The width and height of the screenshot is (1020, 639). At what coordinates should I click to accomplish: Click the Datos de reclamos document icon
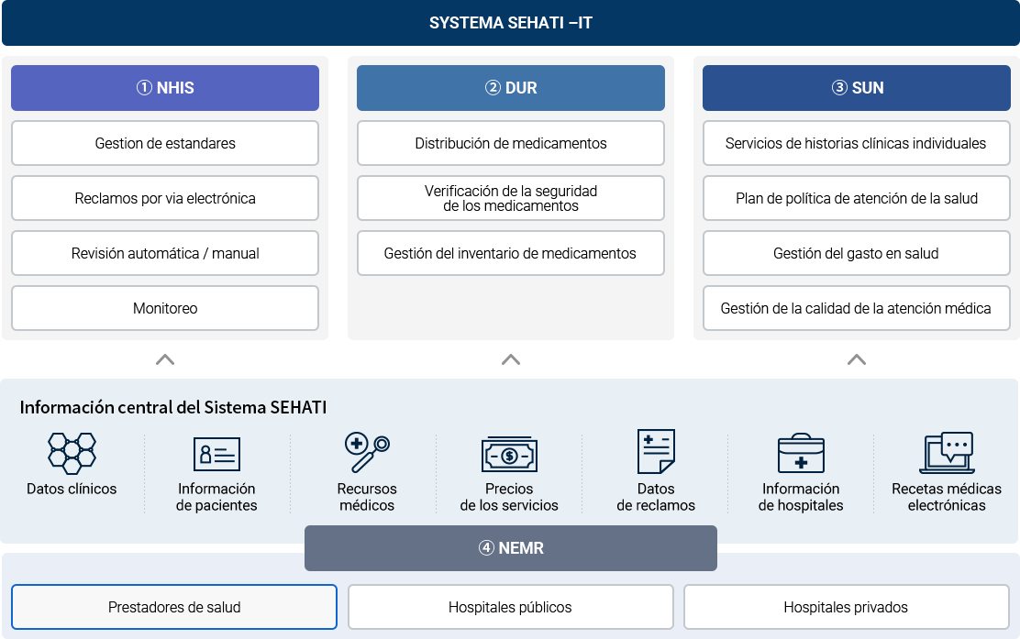coord(656,452)
